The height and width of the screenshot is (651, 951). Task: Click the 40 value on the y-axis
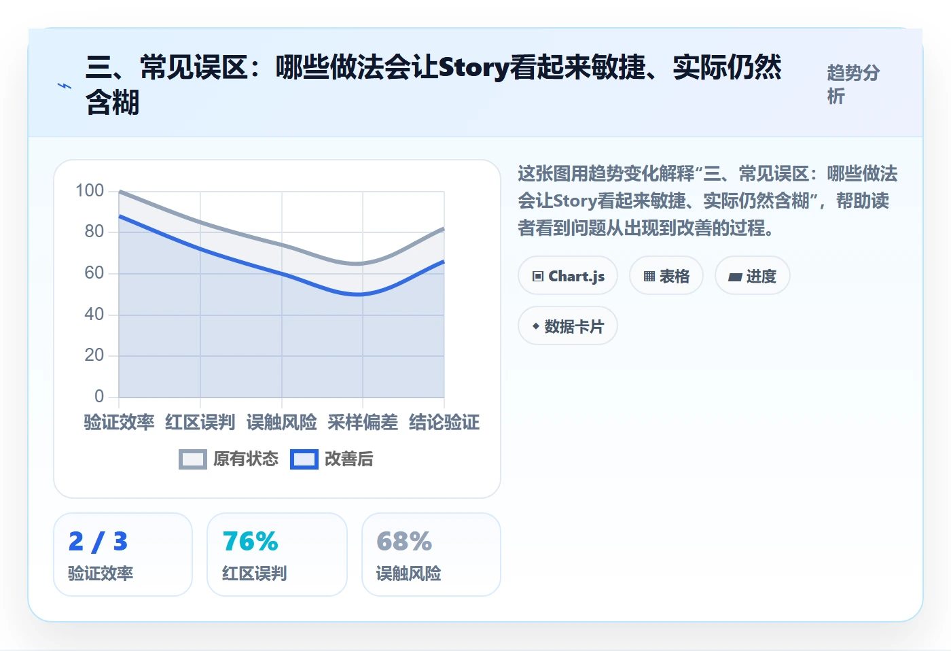click(x=94, y=315)
